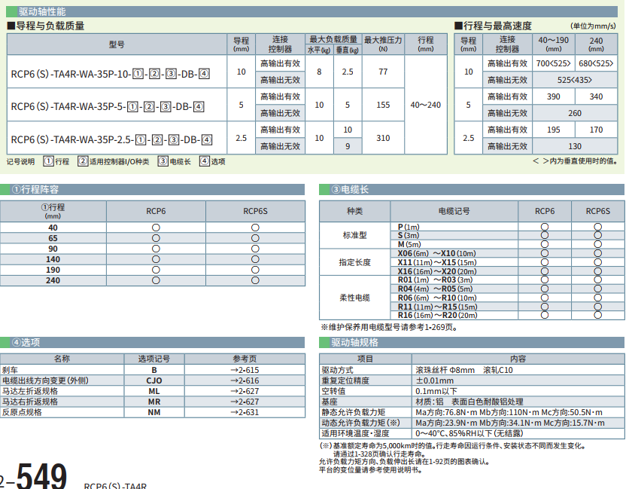
Task: Select the 行程与最高速度 table title
Action: pyautogui.click(x=493, y=26)
